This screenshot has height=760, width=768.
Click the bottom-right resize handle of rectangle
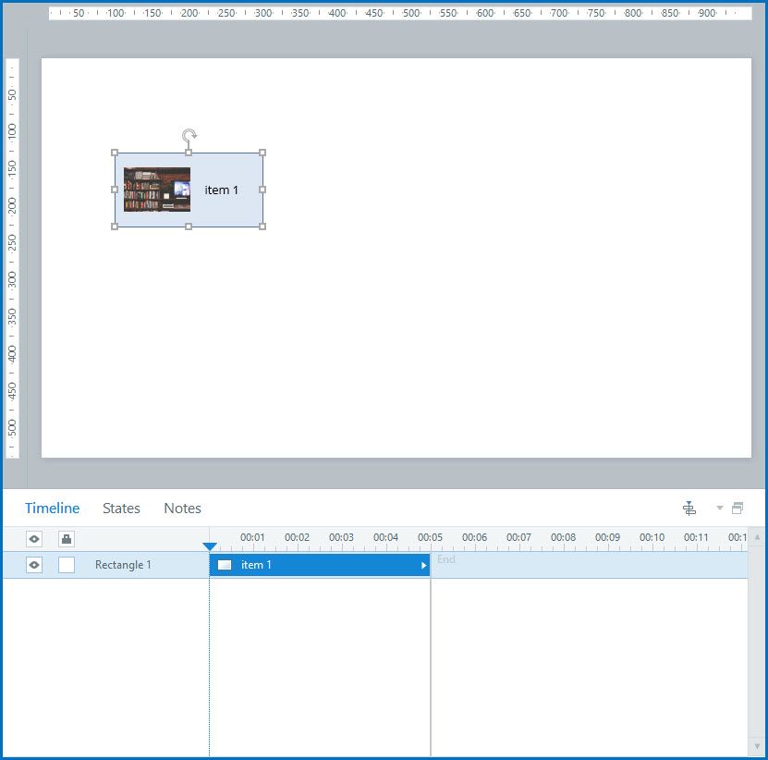(262, 227)
